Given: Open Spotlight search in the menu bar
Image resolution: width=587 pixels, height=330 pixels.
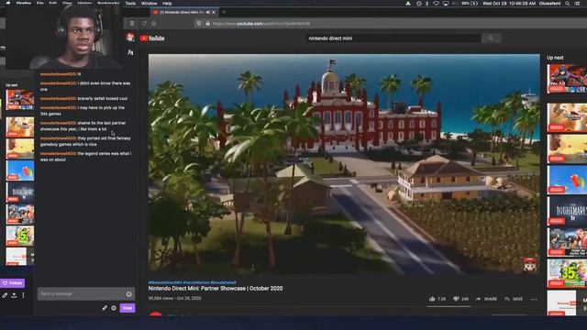Looking at the screenshot, I should point(567,4).
